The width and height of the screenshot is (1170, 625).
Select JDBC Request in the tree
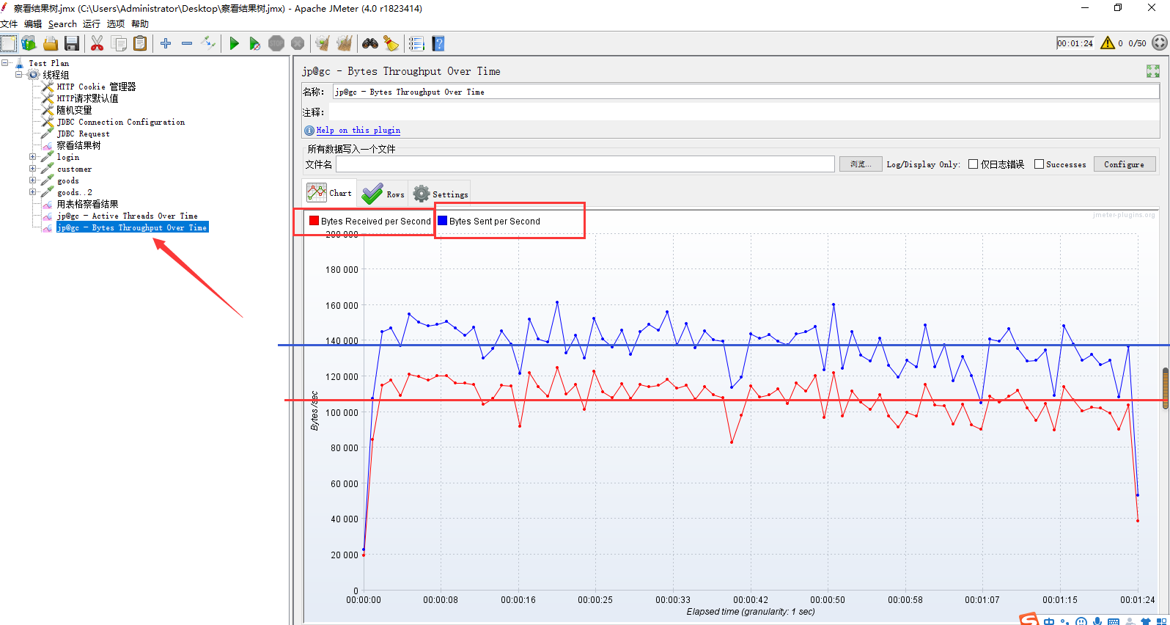point(84,134)
